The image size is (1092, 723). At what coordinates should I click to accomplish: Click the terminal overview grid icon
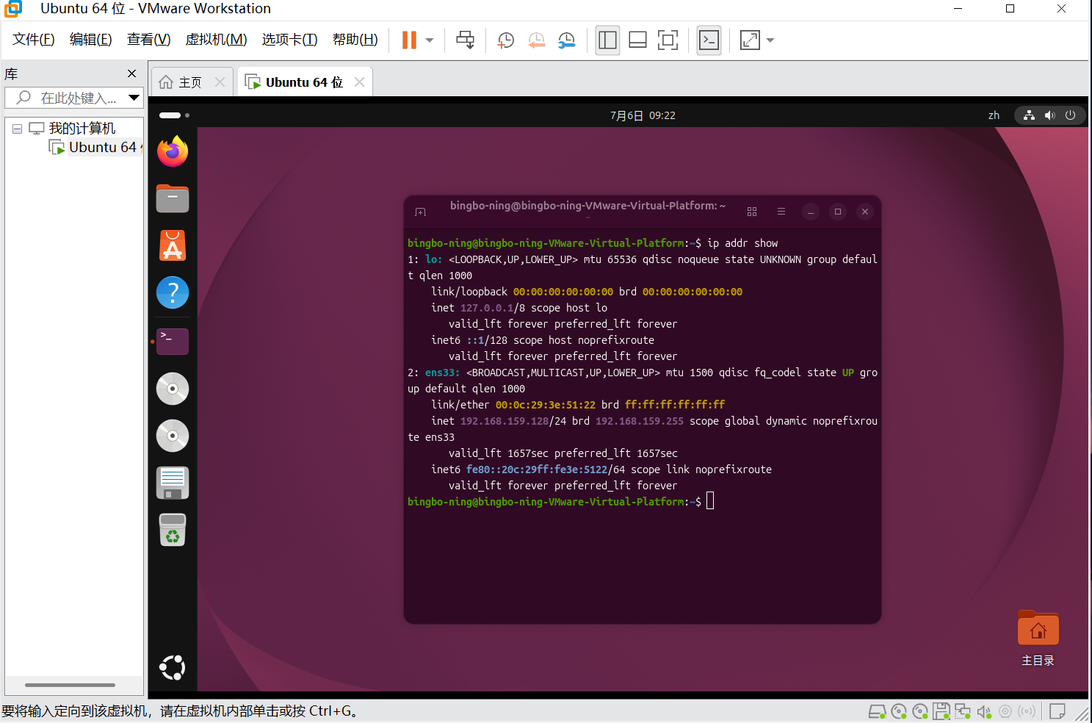[752, 212]
